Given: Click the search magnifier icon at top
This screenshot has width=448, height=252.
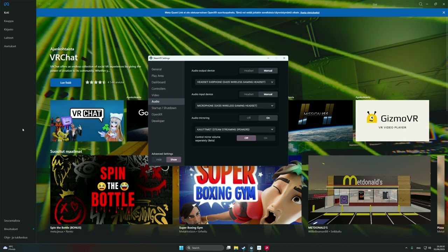Looking at the screenshot, I should (421, 4).
